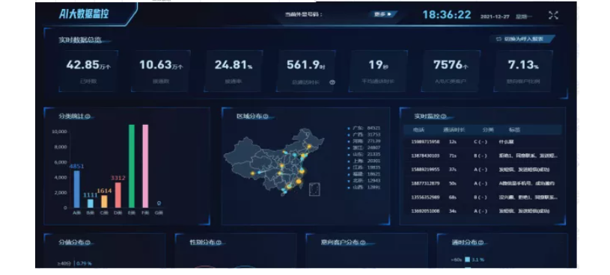Click the green E-class bar

[132, 166]
